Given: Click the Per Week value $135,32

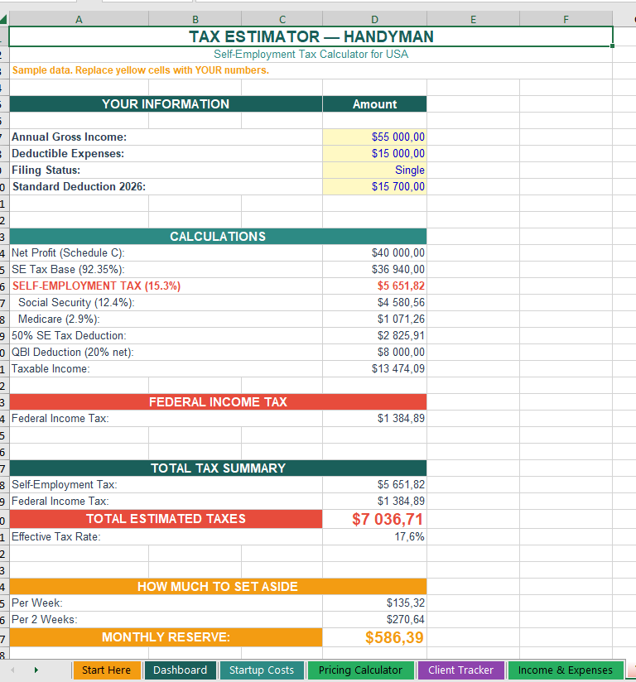Looking at the screenshot, I should pyautogui.click(x=375, y=603).
